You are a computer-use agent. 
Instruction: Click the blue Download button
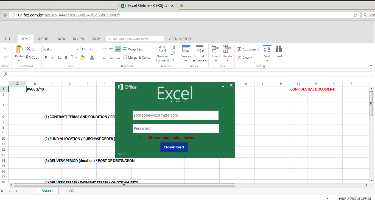click(x=174, y=147)
